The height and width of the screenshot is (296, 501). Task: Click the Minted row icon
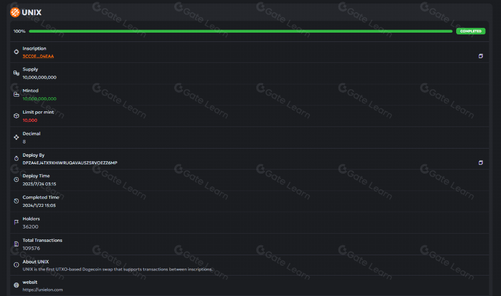[x=16, y=94]
